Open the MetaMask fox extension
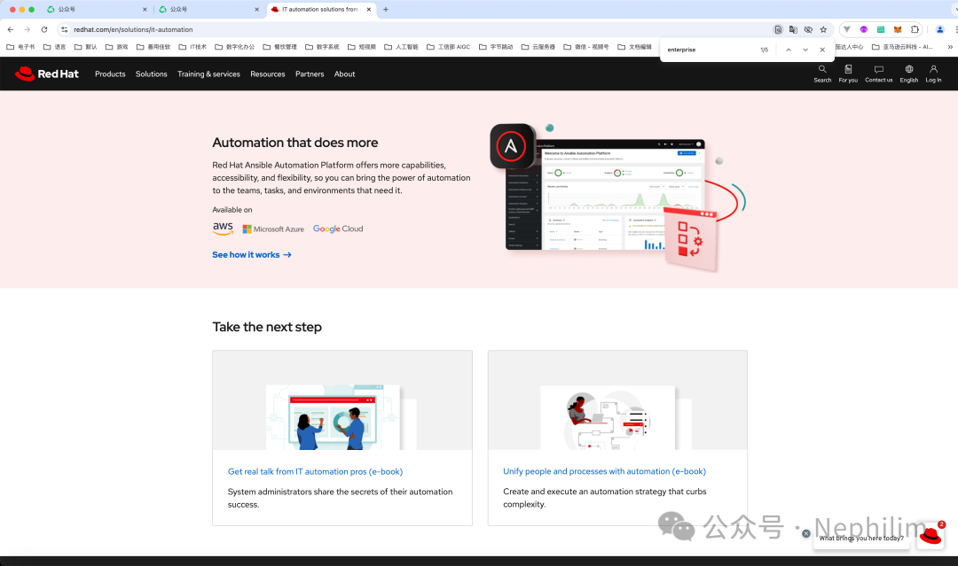 pos(898,29)
